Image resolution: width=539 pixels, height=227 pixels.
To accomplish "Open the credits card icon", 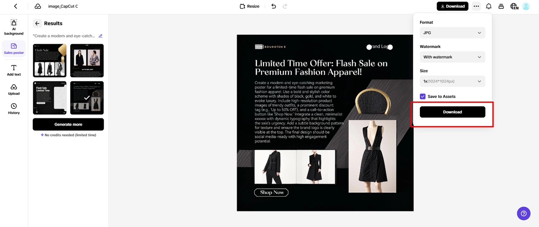I will coord(501,6).
